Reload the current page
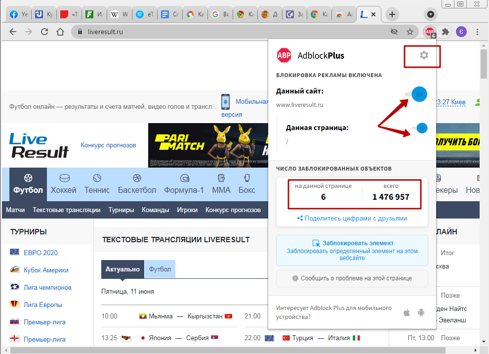This screenshot has width=489, height=354. pos(44,32)
